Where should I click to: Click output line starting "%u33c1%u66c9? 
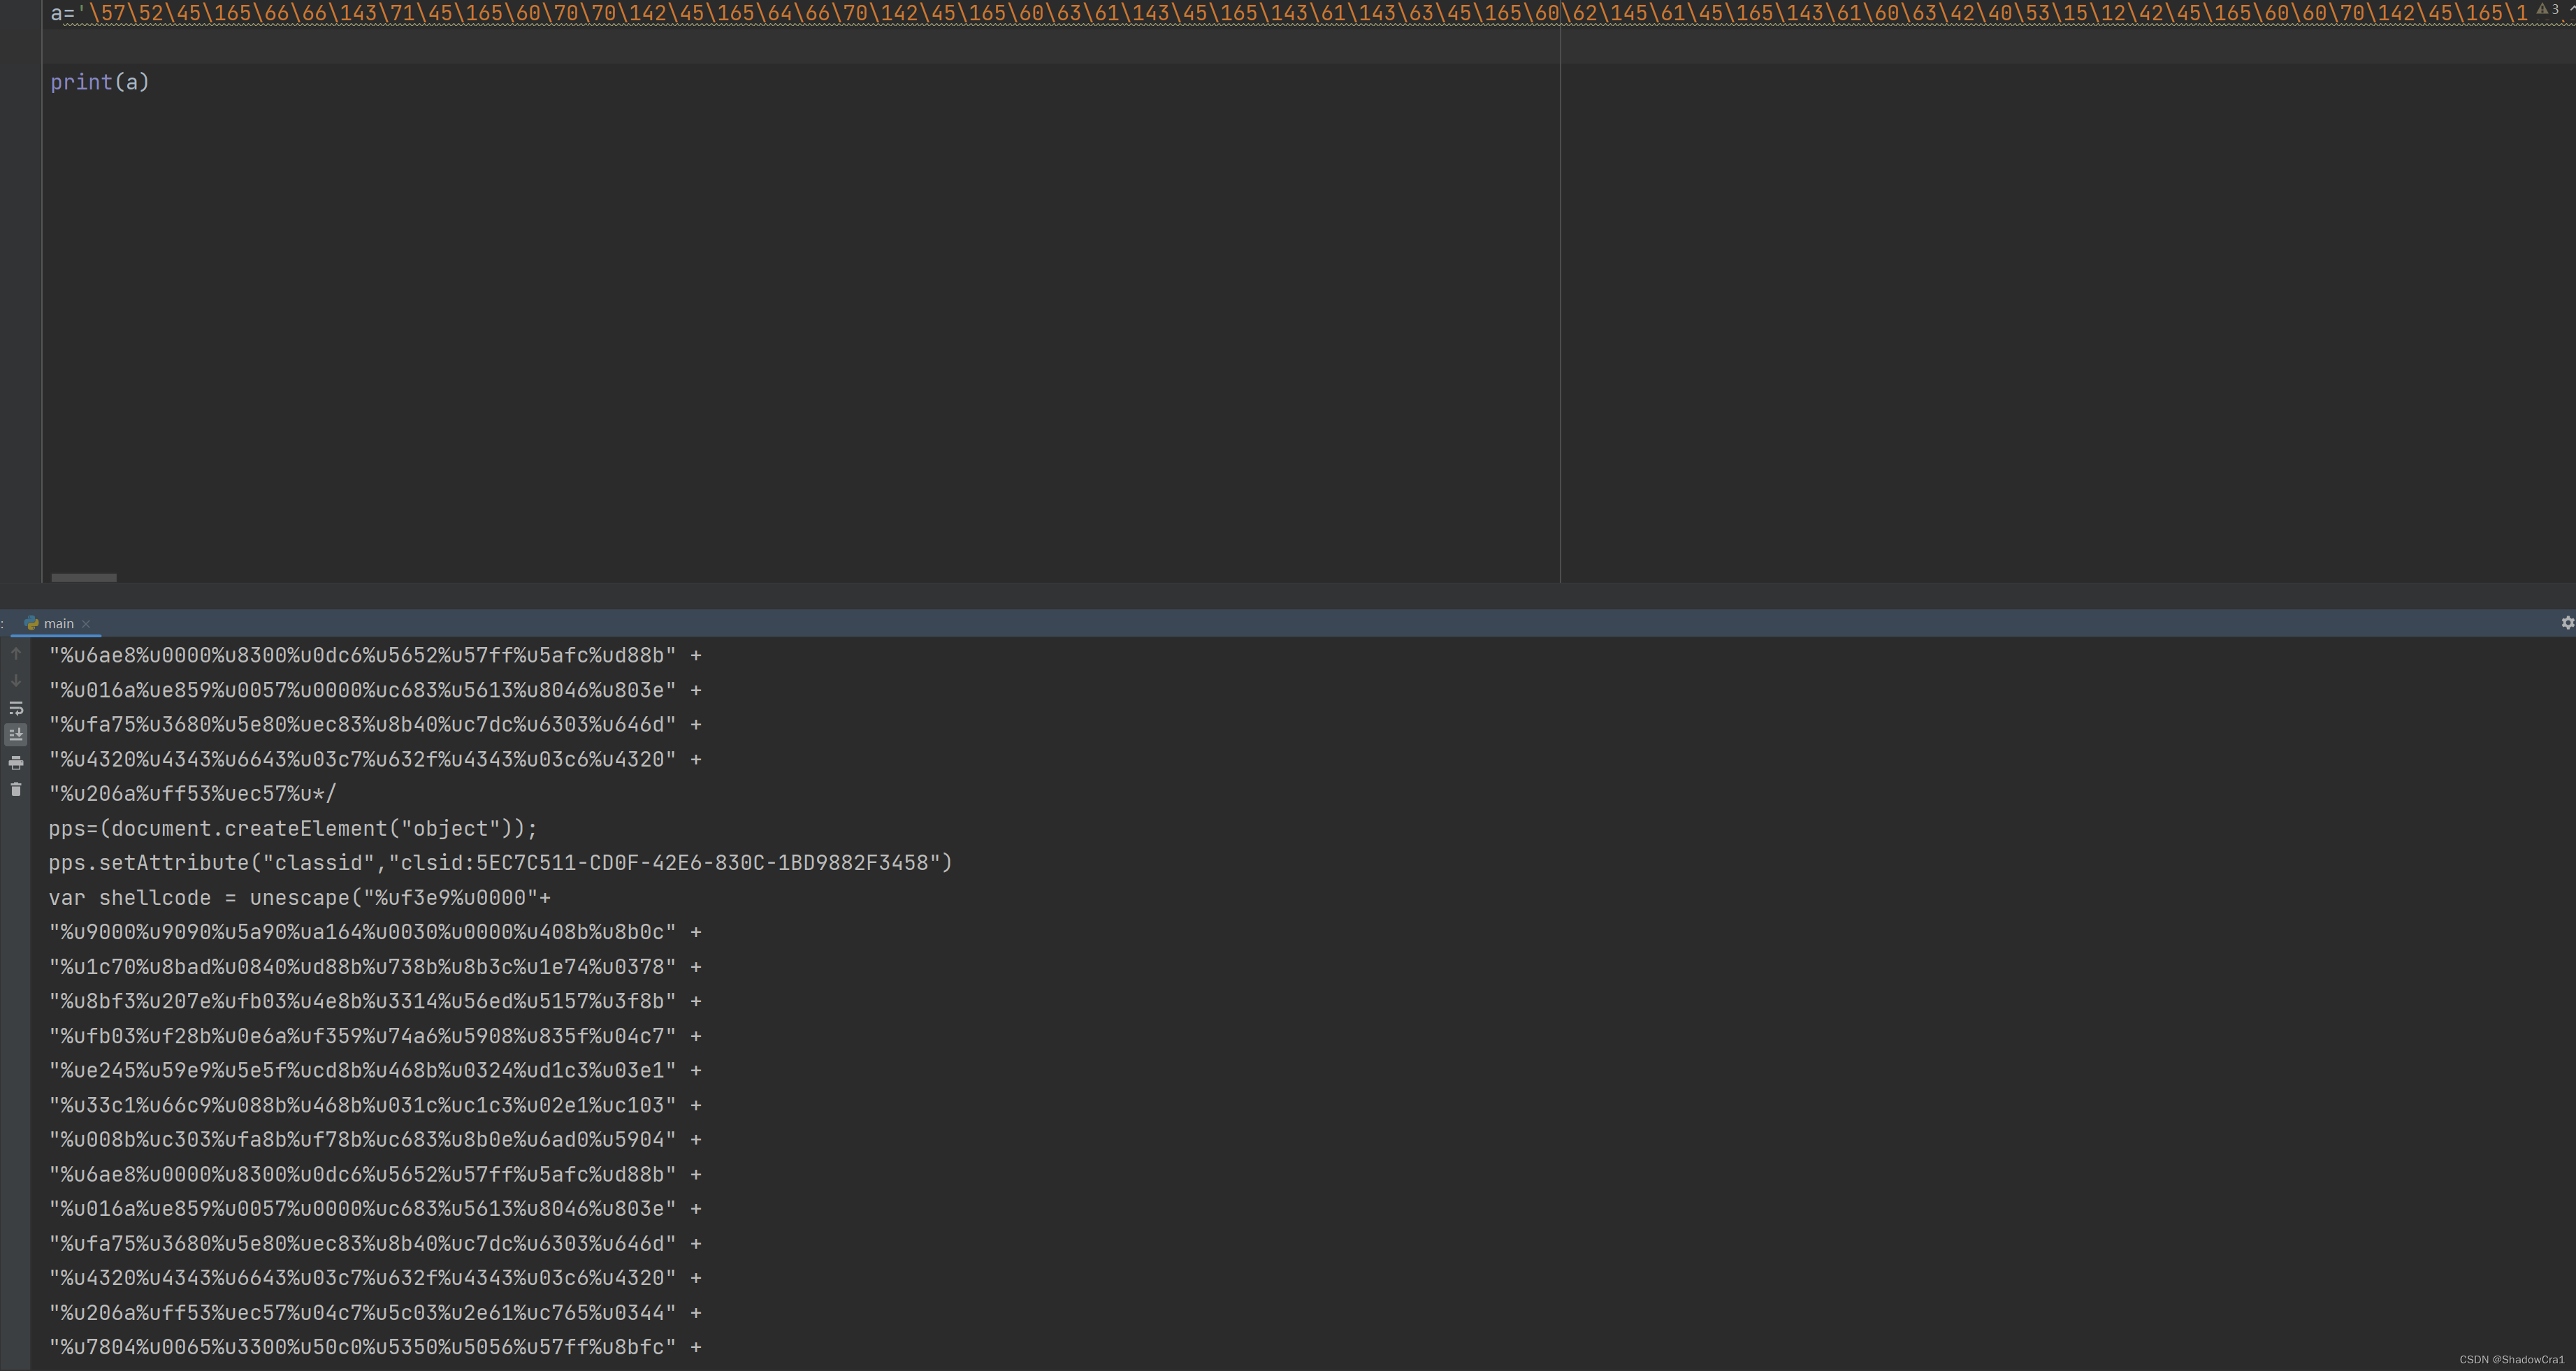pos(375,1105)
